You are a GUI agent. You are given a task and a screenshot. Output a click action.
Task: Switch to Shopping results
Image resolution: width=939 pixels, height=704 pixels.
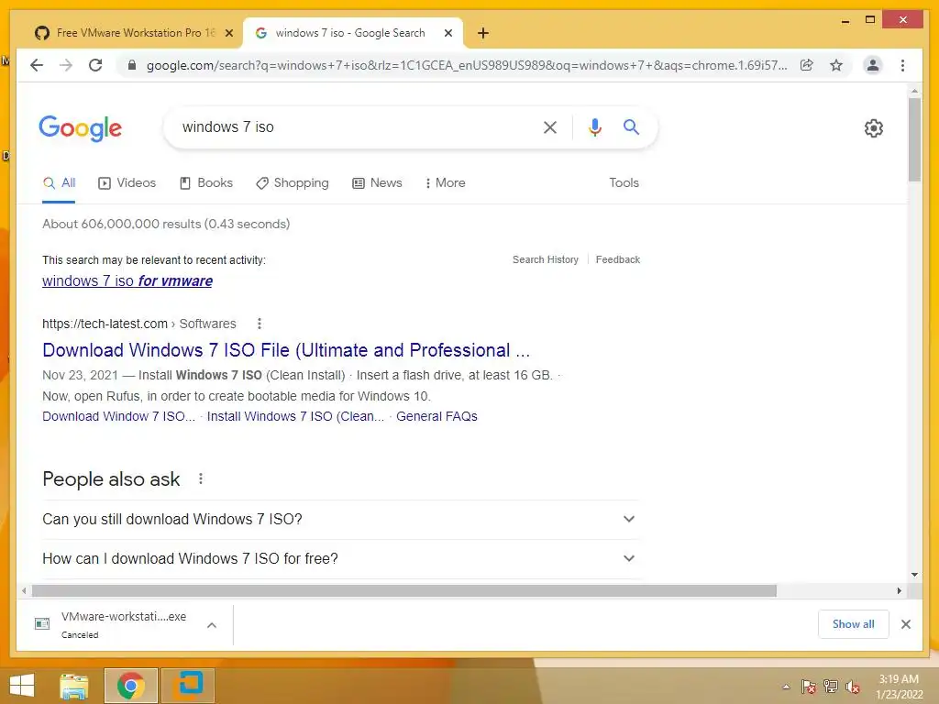[x=293, y=182]
